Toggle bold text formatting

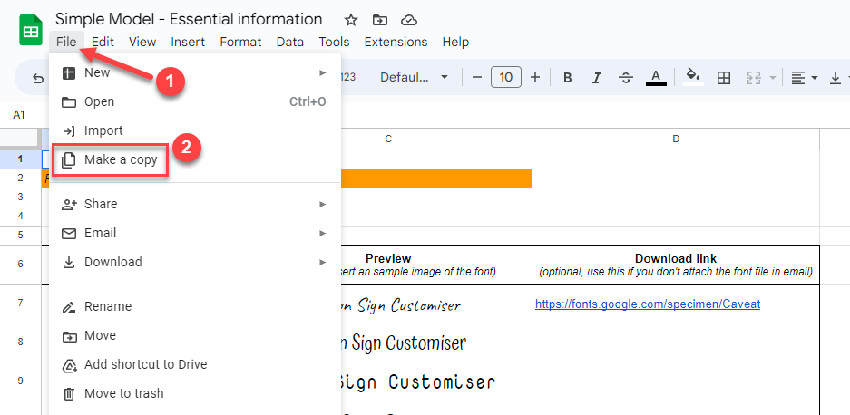coord(568,78)
